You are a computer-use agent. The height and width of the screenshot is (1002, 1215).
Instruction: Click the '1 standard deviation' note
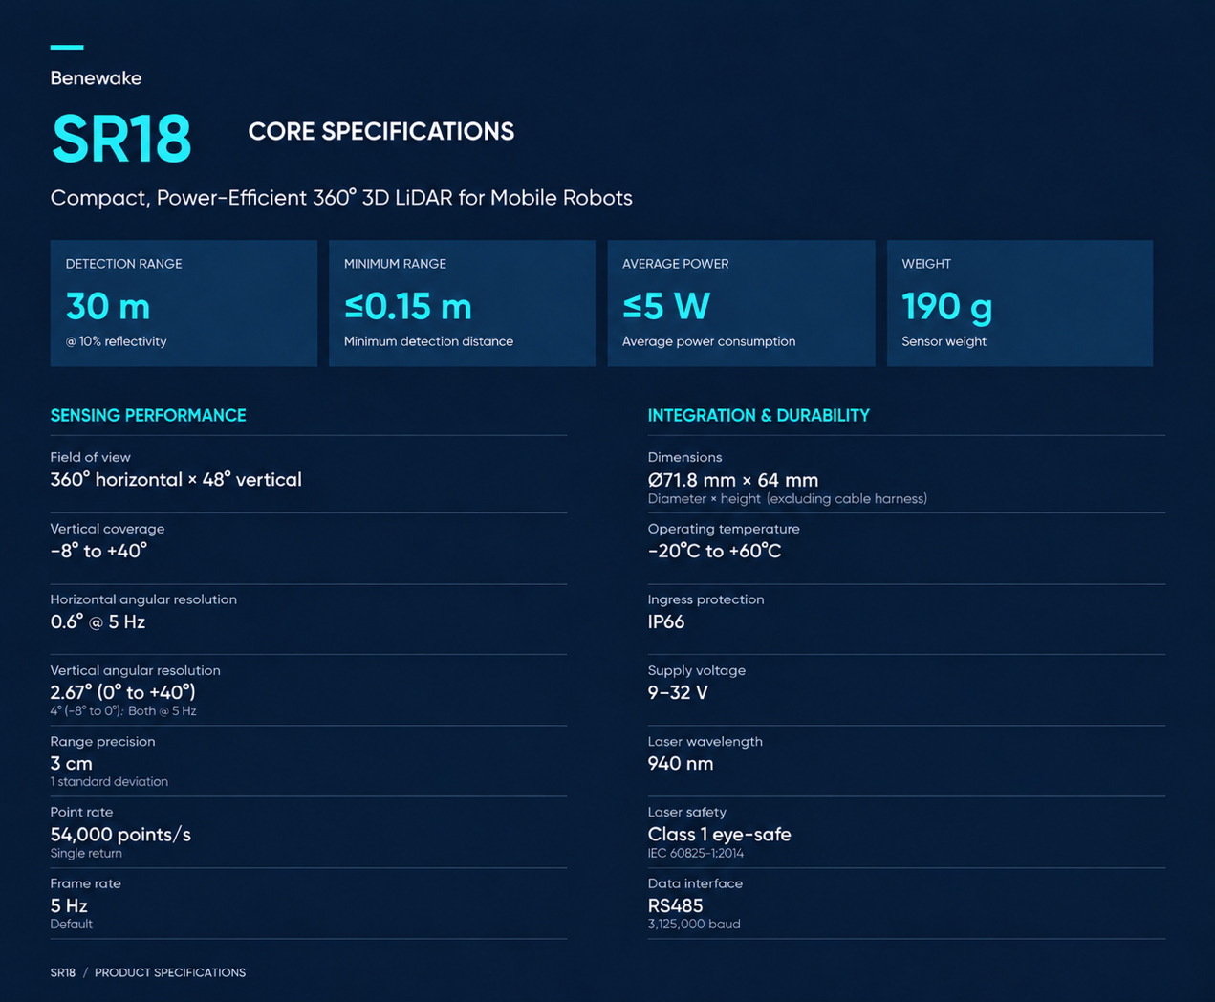point(109,782)
